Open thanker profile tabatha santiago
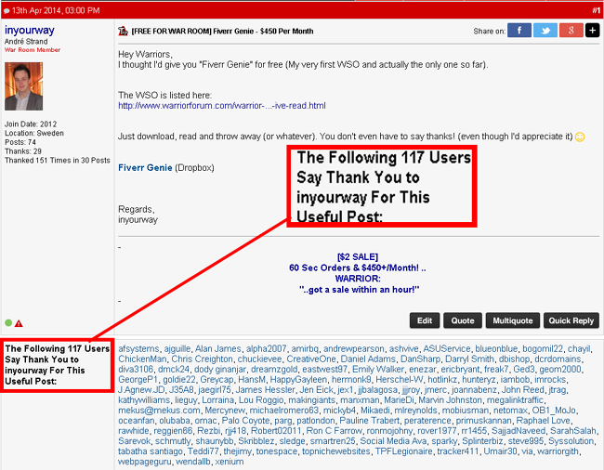This screenshot has width=604, height=470. click(151, 451)
